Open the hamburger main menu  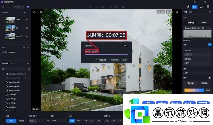click(3, 7)
